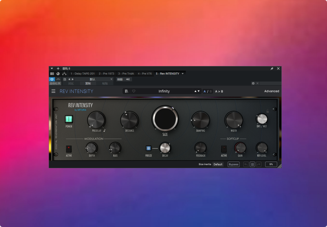Click the automation curve icon beside power
327x227 pixels.
point(58,79)
